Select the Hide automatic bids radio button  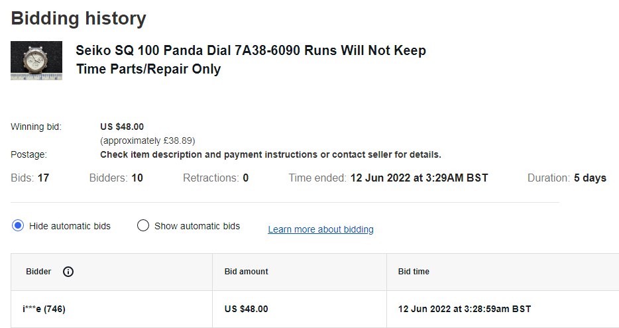point(18,226)
